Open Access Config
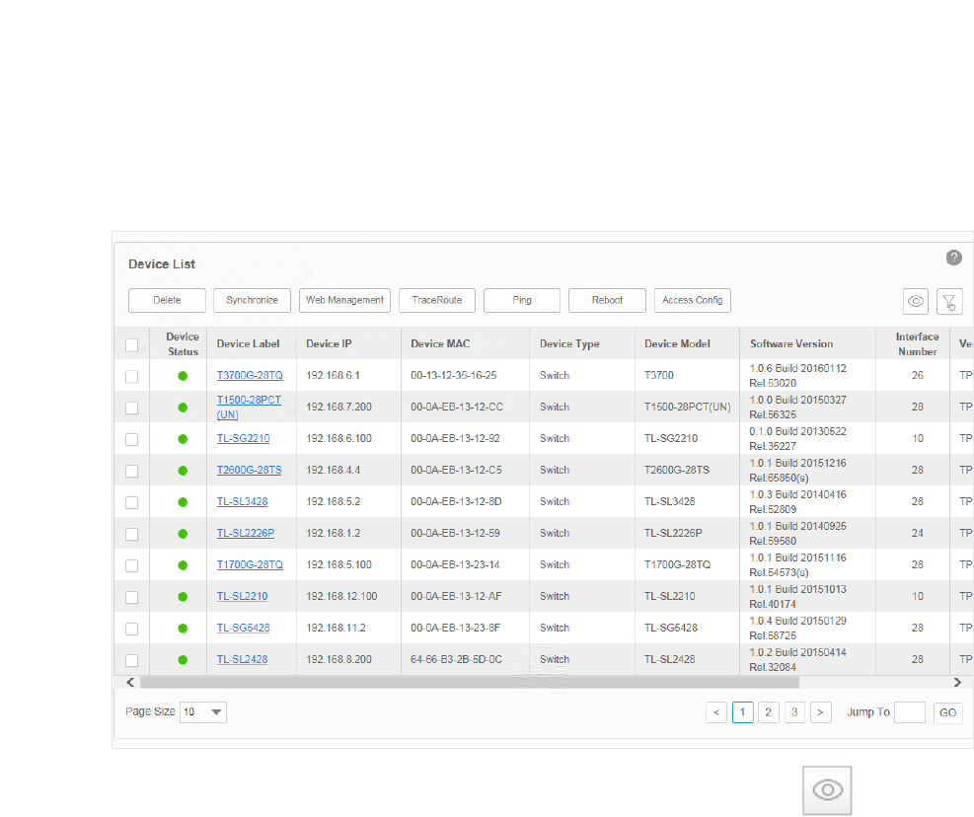This screenshot has width=974, height=817. pos(693,300)
